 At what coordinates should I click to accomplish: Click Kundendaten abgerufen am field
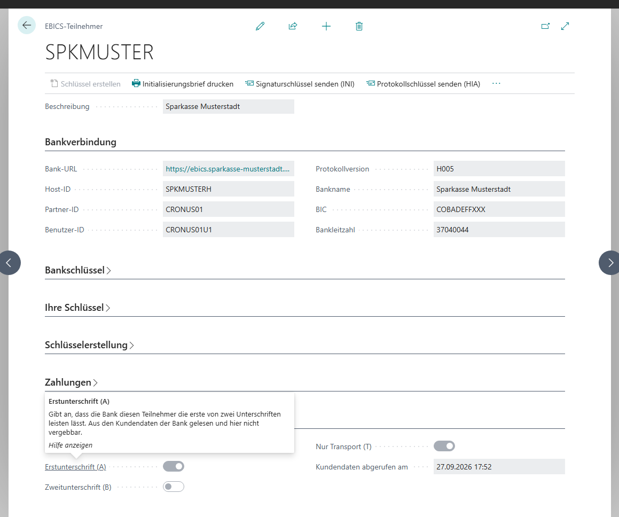[x=499, y=467]
